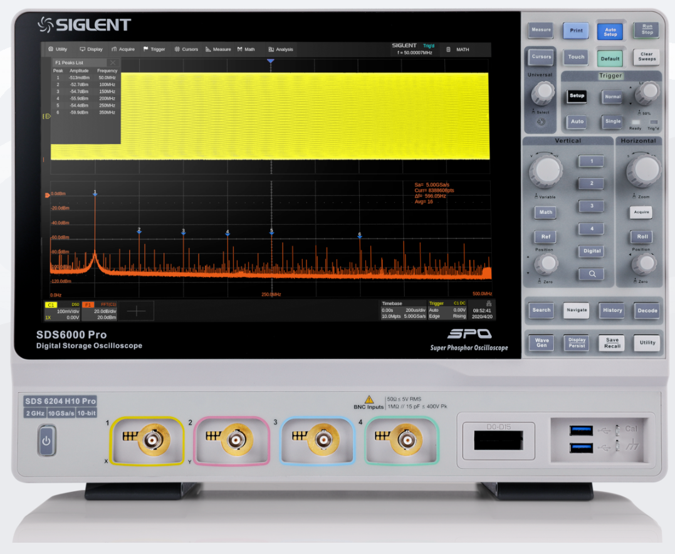Image resolution: width=675 pixels, height=554 pixels.
Task: Toggle channel 2 with the Vertical 2 button
Action: click(592, 184)
